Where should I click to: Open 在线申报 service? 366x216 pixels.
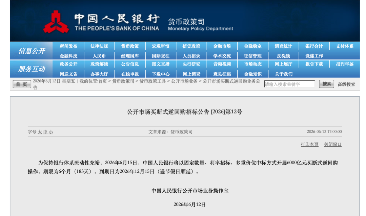pos(130,74)
